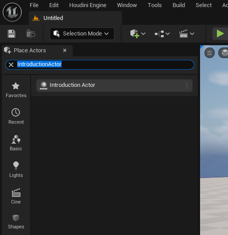Show the Recent actors category
This screenshot has height=235, width=228.
(x=16, y=116)
